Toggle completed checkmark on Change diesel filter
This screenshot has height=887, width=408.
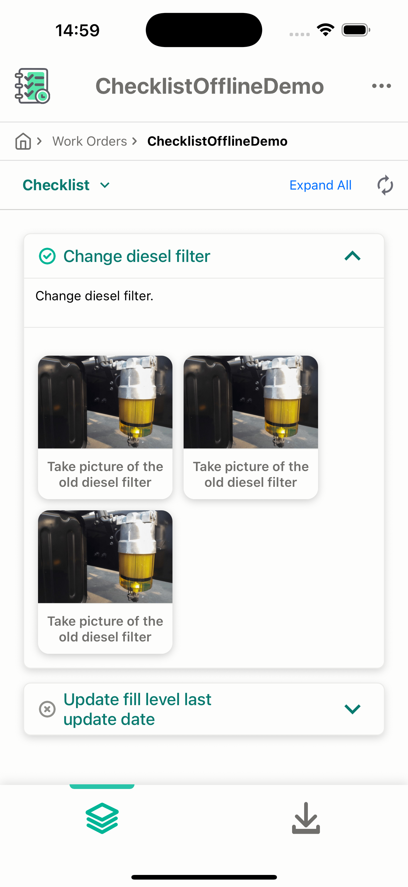click(x=47, y=256)
